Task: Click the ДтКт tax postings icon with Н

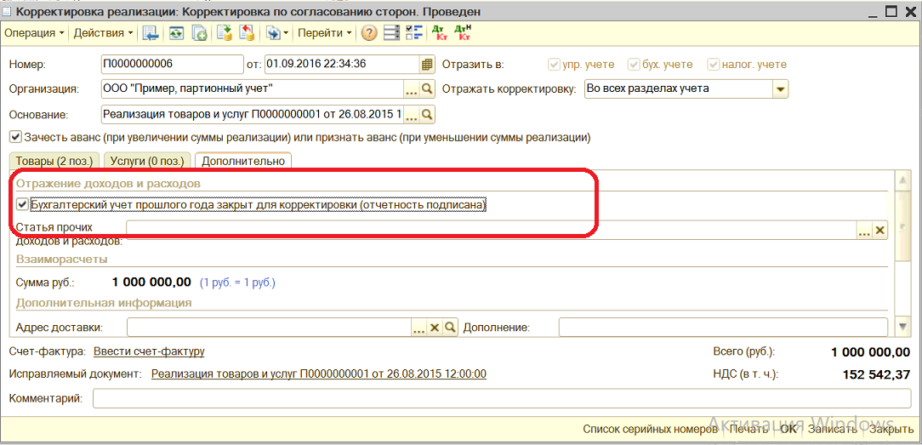Action: pos(463,33)
